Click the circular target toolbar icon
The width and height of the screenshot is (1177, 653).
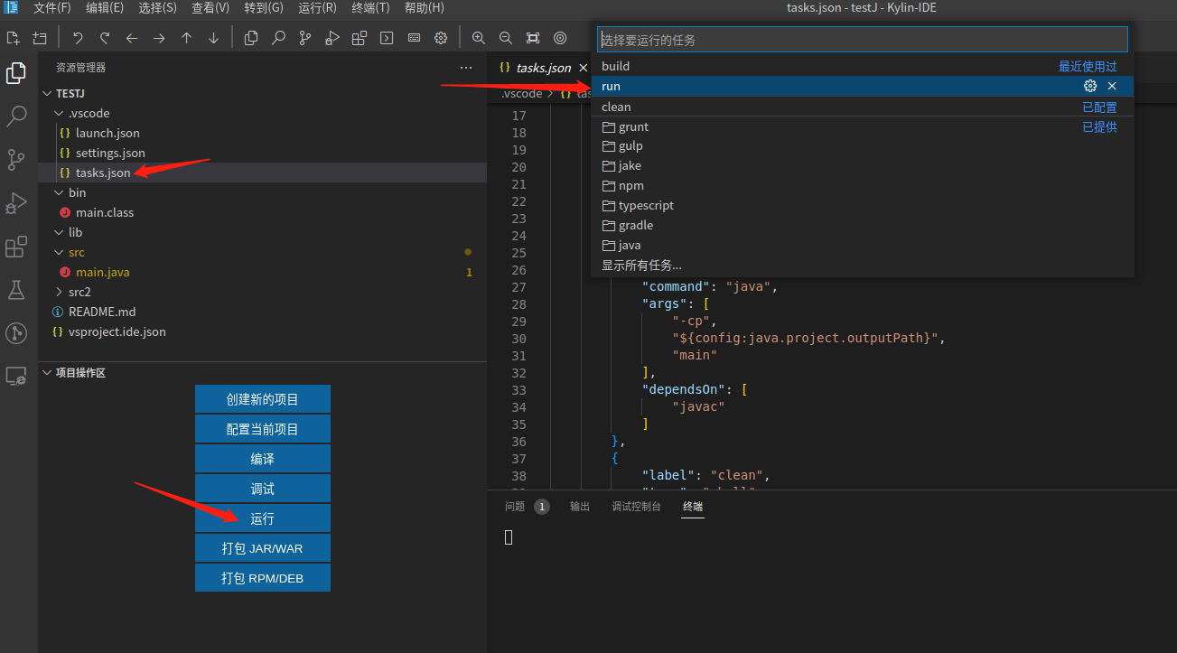tap(560, 38)
